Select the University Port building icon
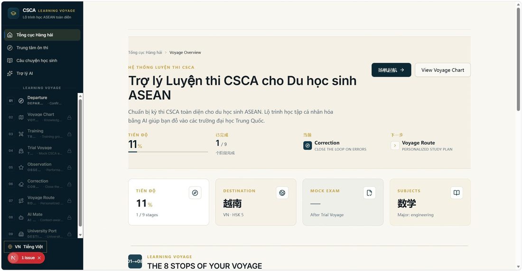Screen dimensions: 522x271 (21, 234)
